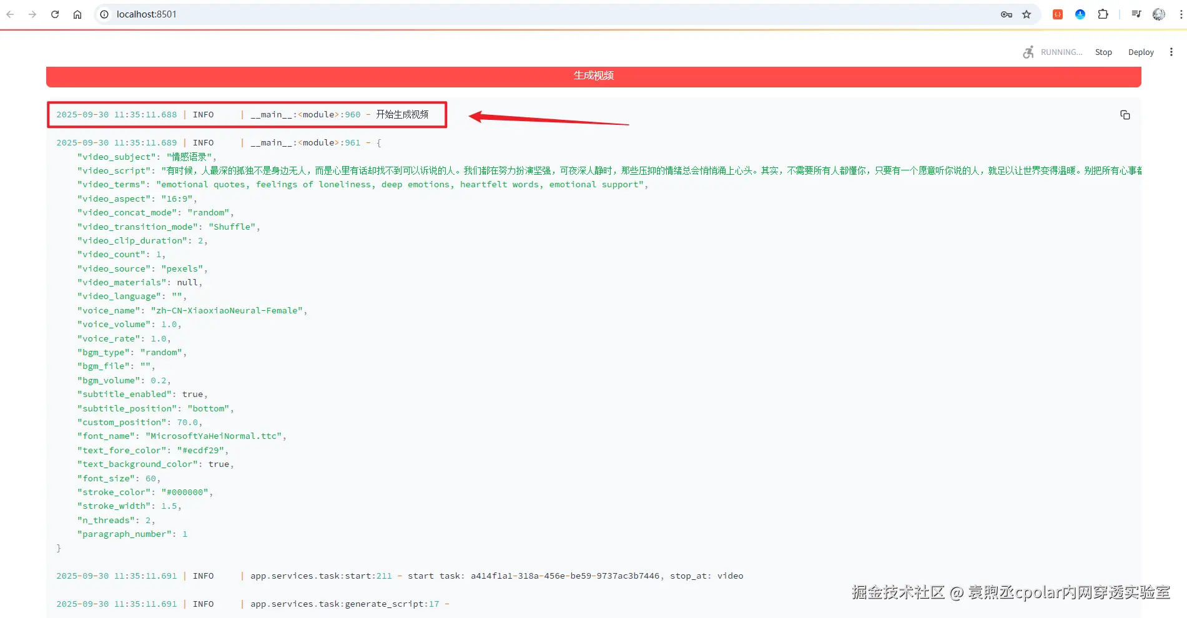This screenshot has width=1187, height=618.
Task: Select the "video_aspect": "16:9" line
Action: tap(137, 199)
